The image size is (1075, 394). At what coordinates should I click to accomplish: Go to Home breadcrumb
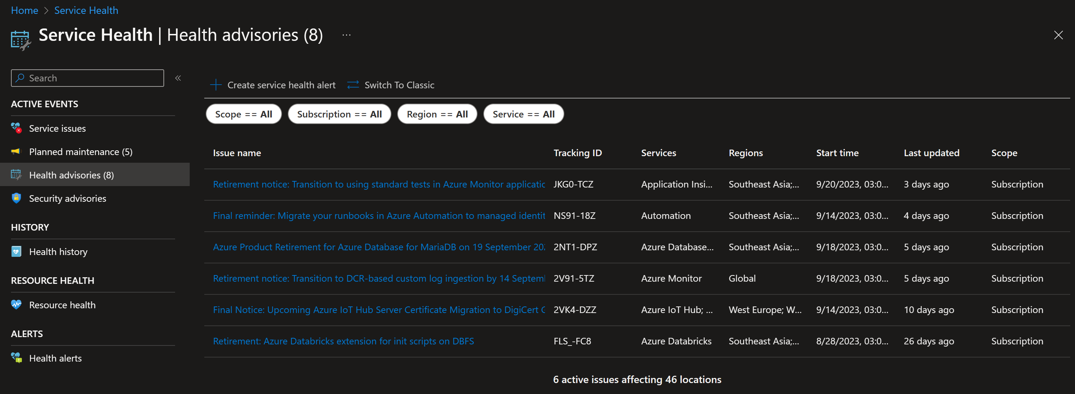pos(24,11)
